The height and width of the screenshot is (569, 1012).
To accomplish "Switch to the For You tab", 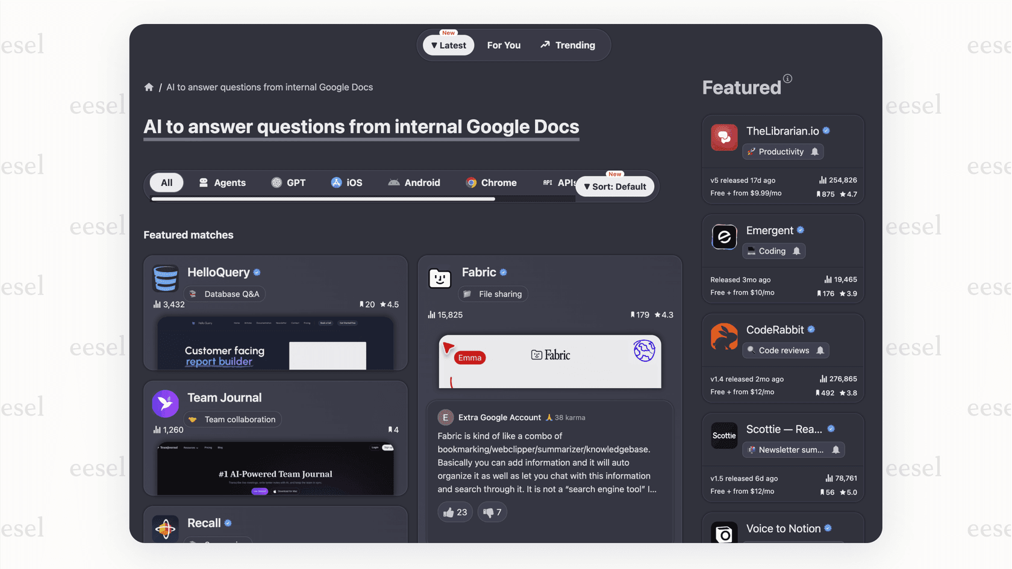I will click(x=504, y=45).
